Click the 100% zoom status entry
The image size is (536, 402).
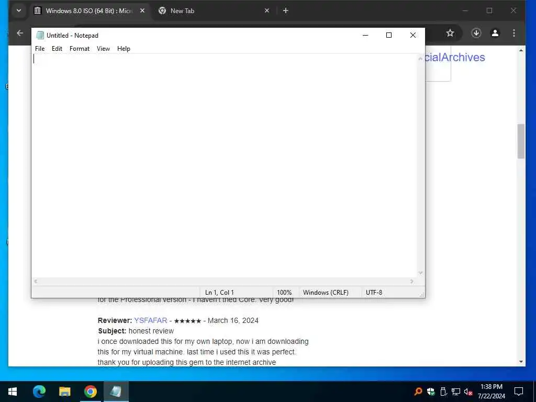click(284, 293)
